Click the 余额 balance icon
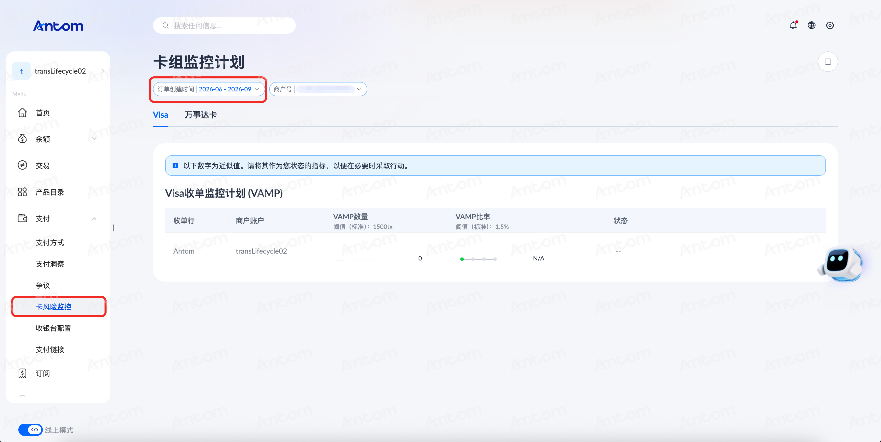The width and height of the screenshot is (881, 442). 22,139
